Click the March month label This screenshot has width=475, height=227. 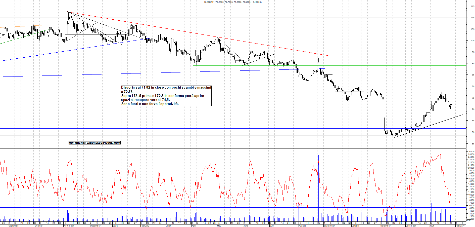coord(168,226)
